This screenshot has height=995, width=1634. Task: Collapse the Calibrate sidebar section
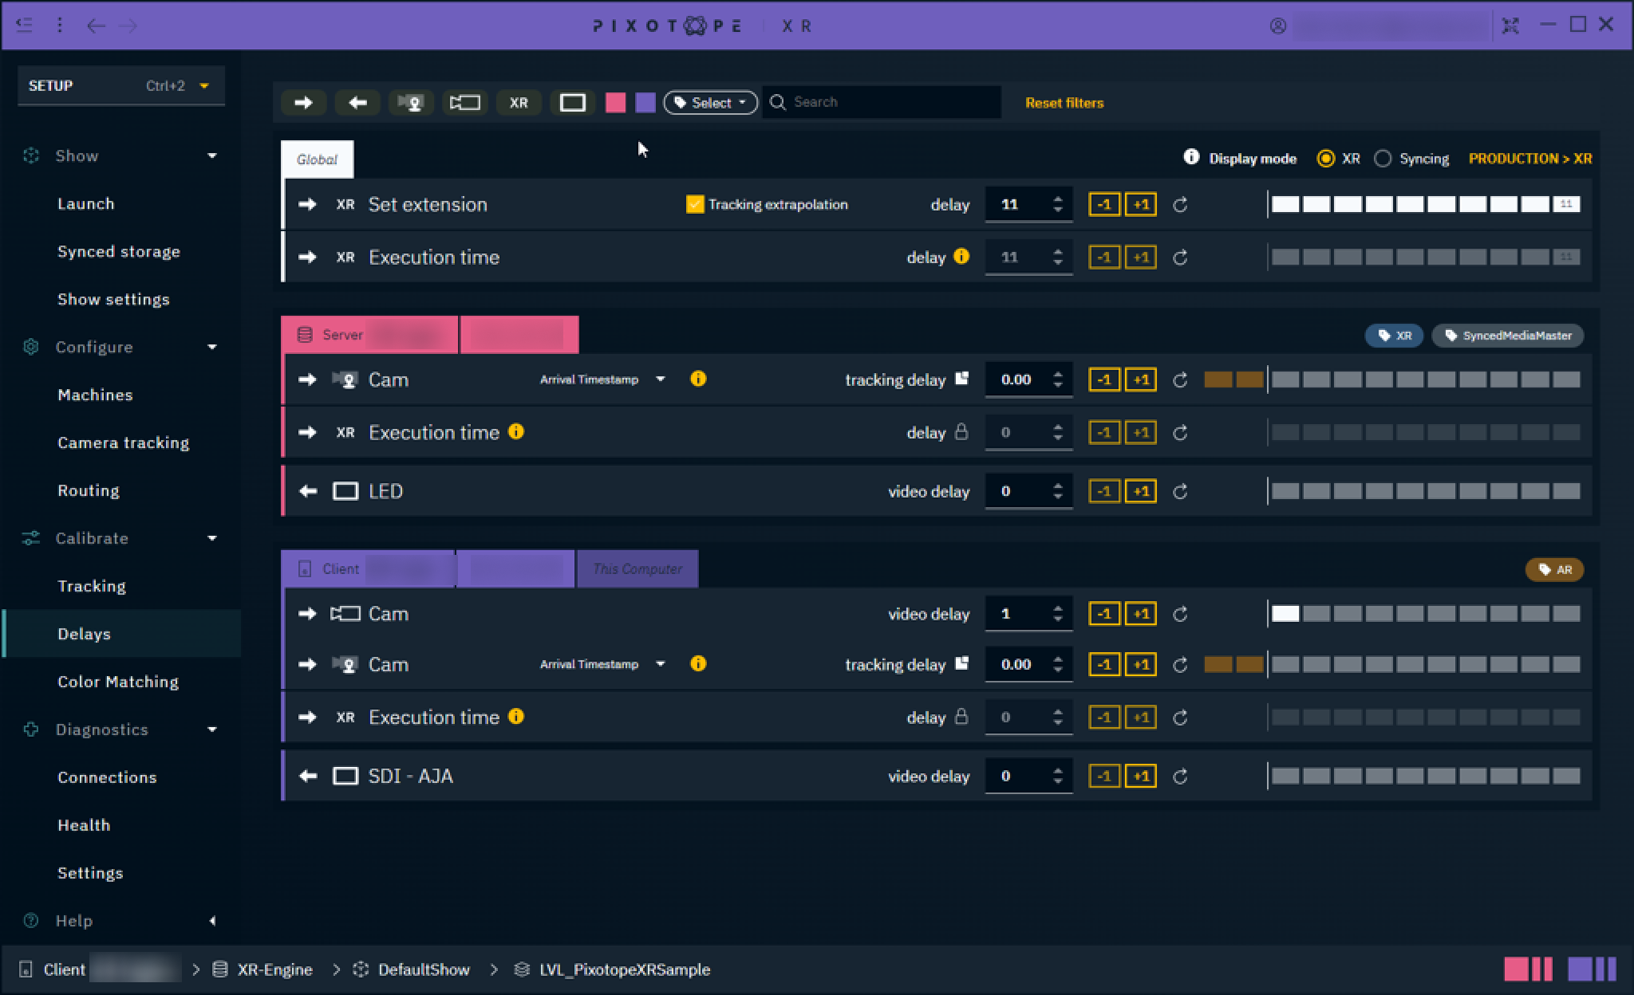pyautogui.click(x=211, y=538)
